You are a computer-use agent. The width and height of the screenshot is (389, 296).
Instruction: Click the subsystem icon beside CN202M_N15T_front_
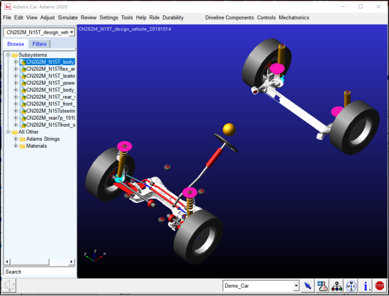coord(23,104)
